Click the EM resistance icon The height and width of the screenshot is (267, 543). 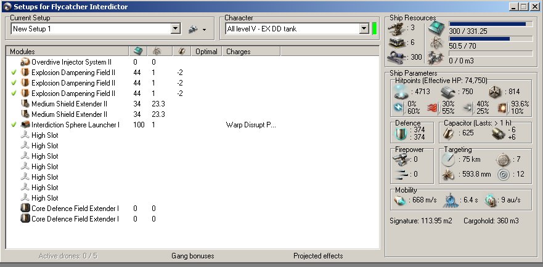(399, 108)
